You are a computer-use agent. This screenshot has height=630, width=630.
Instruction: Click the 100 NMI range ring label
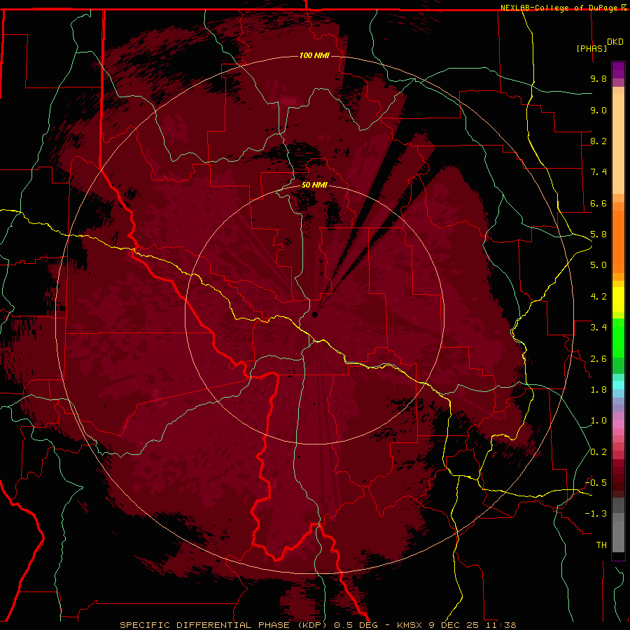pyautogui.click(x=314, y=55)
